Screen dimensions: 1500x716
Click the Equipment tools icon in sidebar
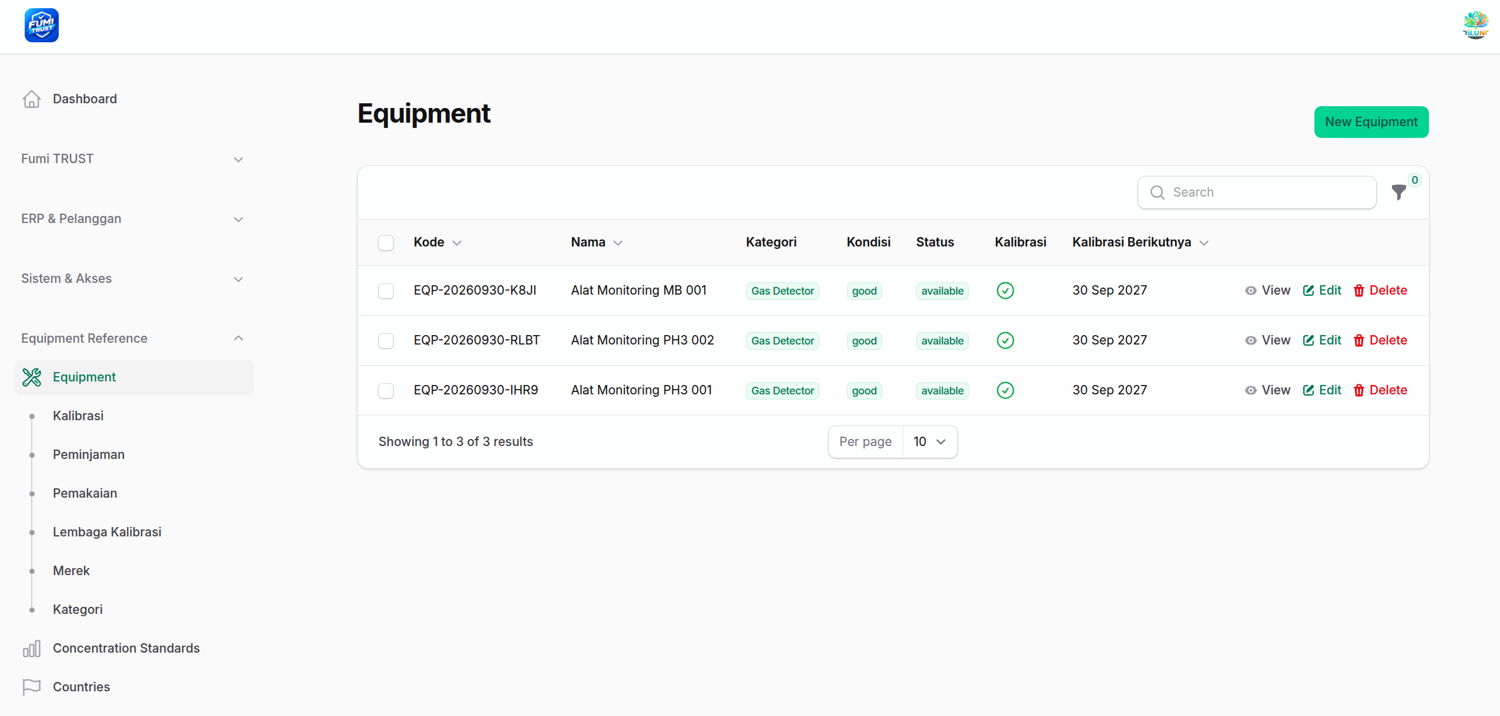point(32,377)
